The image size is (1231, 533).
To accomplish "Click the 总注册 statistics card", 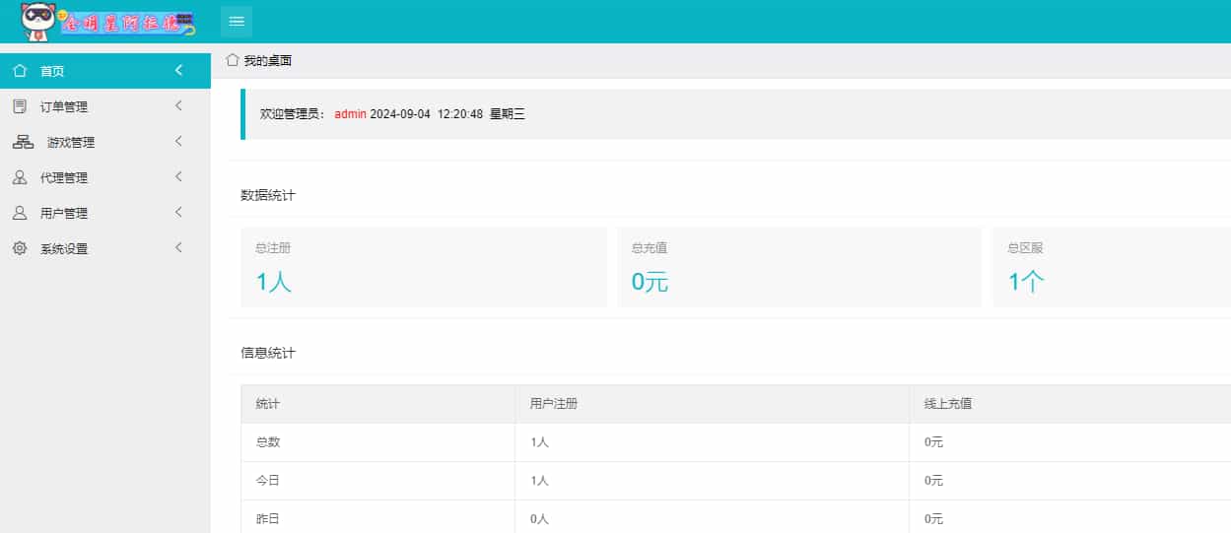I will coord(423,268).
